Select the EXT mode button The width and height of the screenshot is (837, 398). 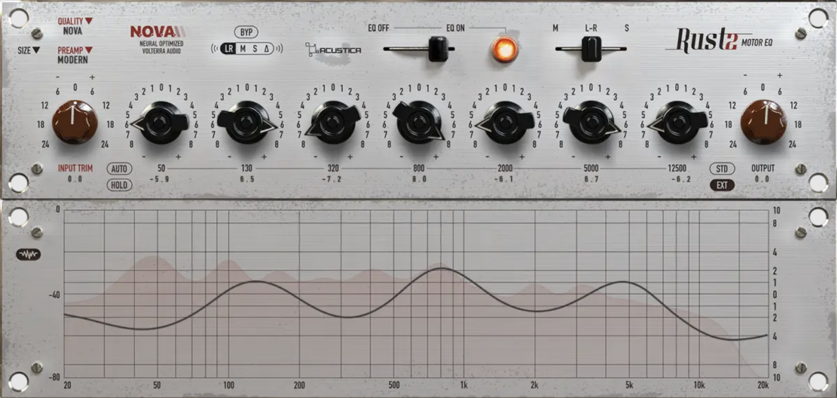tap(722, 185)
